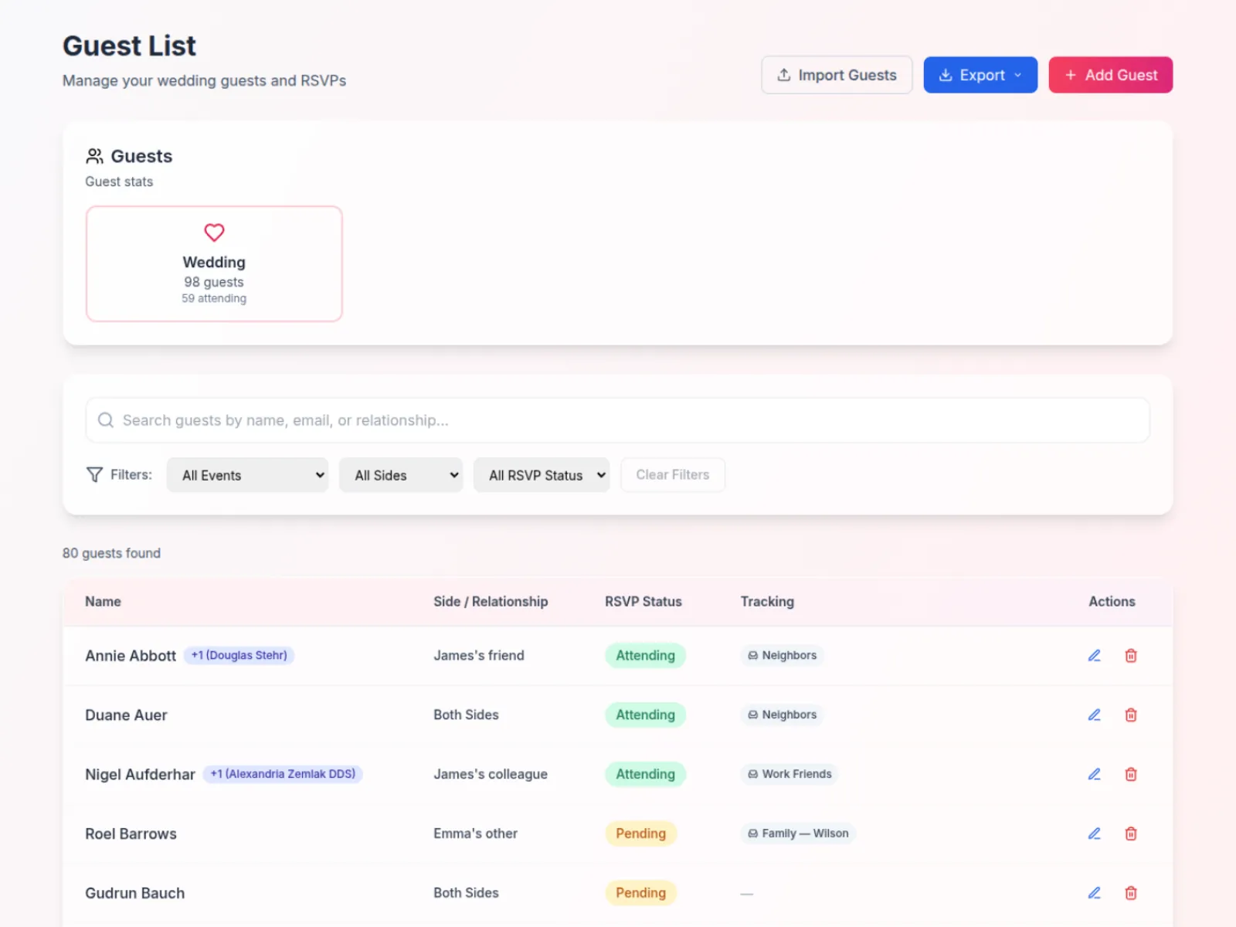Click the Family — Wilson tracking tag
Screen dimensions: 1236x927
(798, 834)
